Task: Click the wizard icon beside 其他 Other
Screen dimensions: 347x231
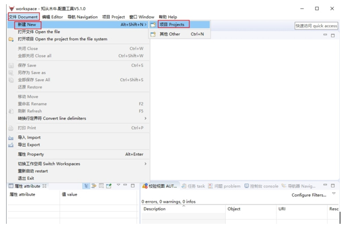Action: pos(153,34)
